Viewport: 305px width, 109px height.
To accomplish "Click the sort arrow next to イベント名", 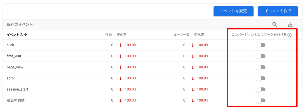I will (x=26, y=35).
